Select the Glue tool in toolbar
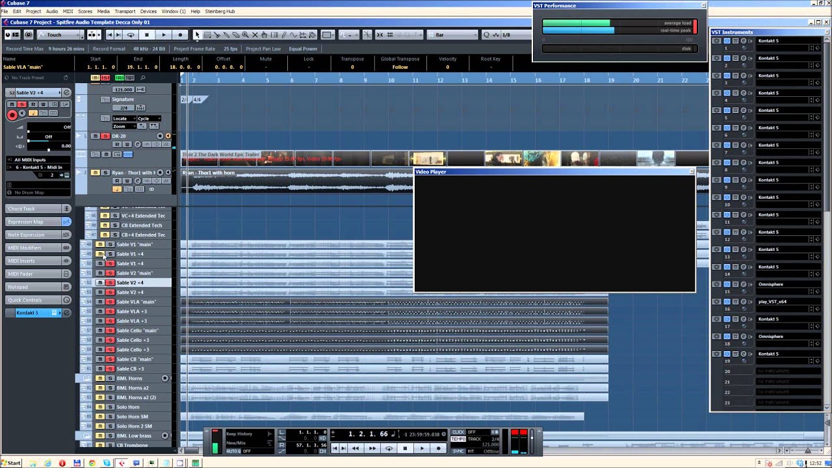Screen dimensions: 832x468 point(226,34)
